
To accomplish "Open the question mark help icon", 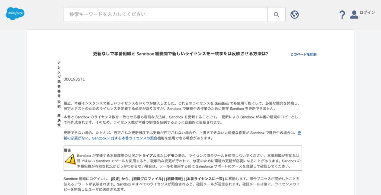I will tap(342, 14).
